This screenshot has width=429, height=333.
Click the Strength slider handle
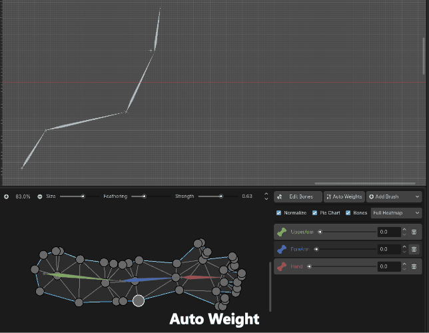[220, 196]
